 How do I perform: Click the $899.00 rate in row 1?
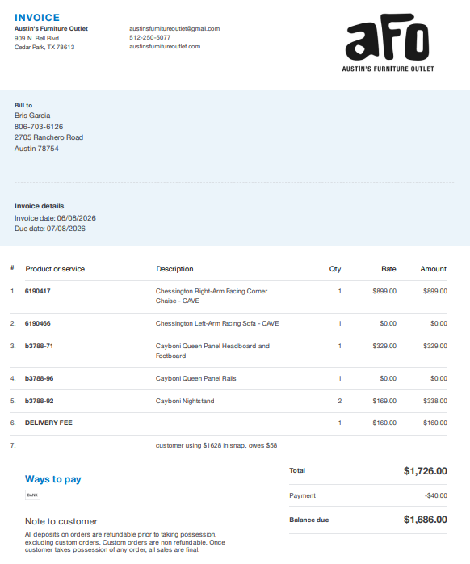point(384,291)
